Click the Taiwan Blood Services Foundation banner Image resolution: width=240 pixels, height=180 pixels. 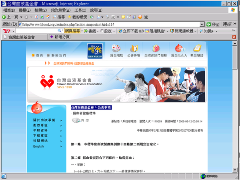[116, 85]
